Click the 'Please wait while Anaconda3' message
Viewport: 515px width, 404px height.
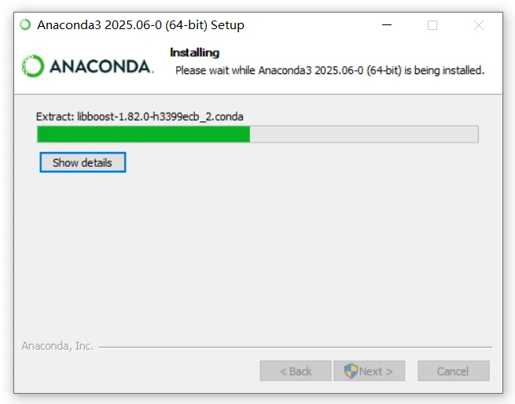[x=329, y=70]
